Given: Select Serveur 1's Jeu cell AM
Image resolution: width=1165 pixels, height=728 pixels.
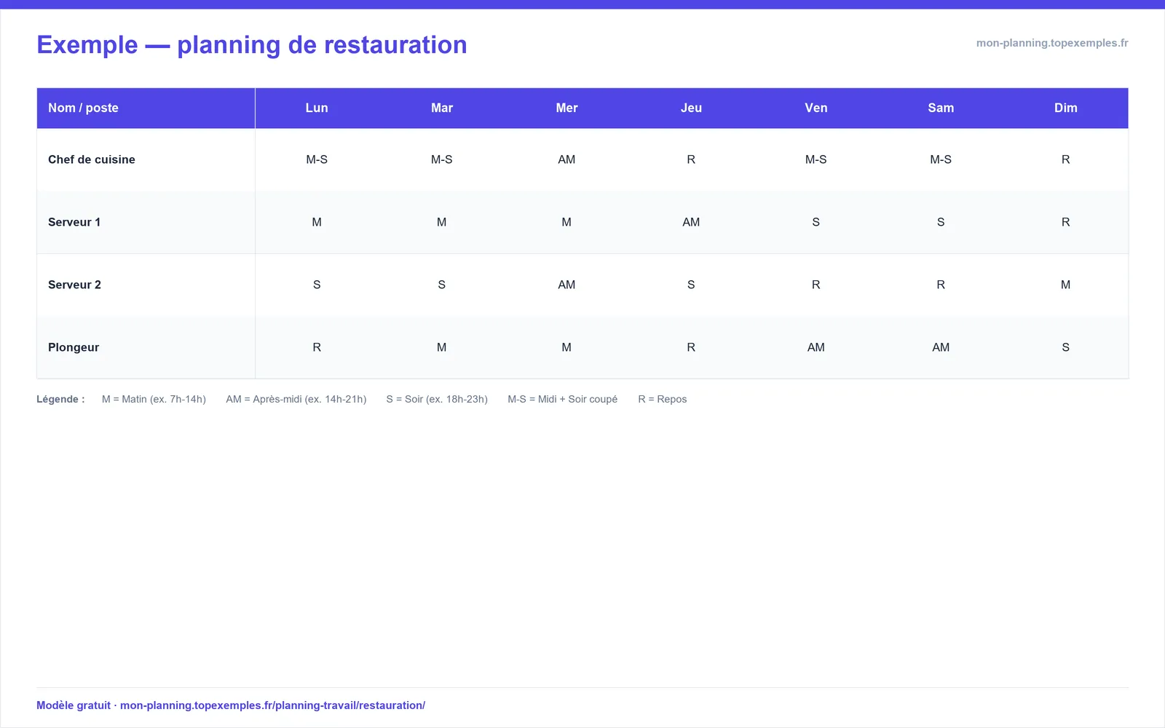Looking at the screenshot, I should 691,222.
